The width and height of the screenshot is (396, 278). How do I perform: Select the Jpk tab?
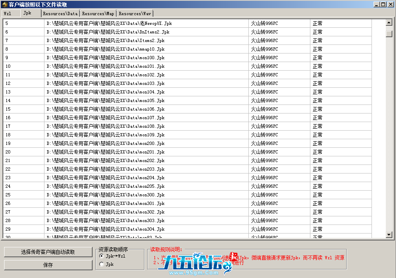click(27, 13)
